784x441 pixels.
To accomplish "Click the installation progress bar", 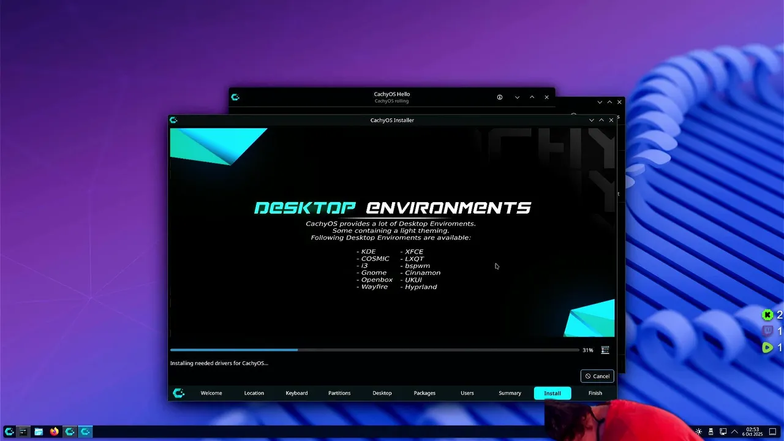I will 374,350.
